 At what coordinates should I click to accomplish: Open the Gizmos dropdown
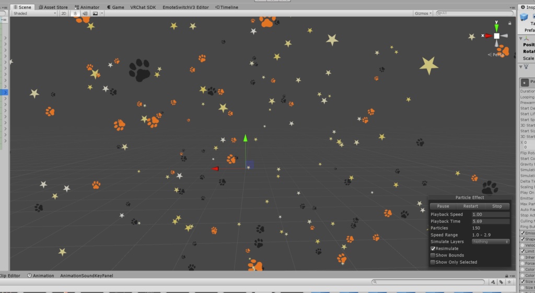423,13
